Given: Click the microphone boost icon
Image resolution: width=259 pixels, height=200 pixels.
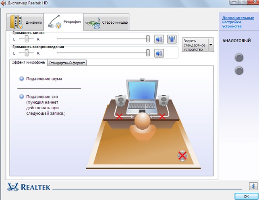Looking at the screenshot, I should click(x=172, y=39).
